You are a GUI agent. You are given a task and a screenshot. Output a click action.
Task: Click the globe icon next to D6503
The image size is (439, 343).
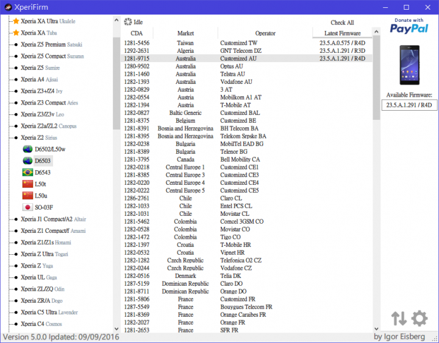click(27, 161)
